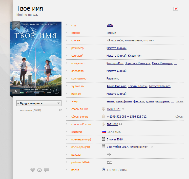
Task: Play the trailer from the poster
Action: (16, 91)
